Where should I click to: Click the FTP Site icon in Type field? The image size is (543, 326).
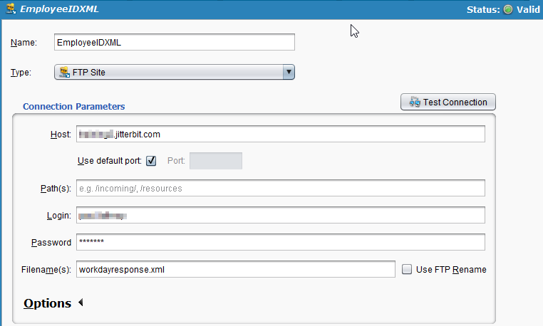[x=64, y=72]
